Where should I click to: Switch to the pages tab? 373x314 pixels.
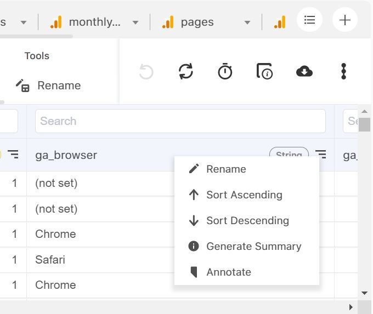pyautogui.click(x=197, y=22)
